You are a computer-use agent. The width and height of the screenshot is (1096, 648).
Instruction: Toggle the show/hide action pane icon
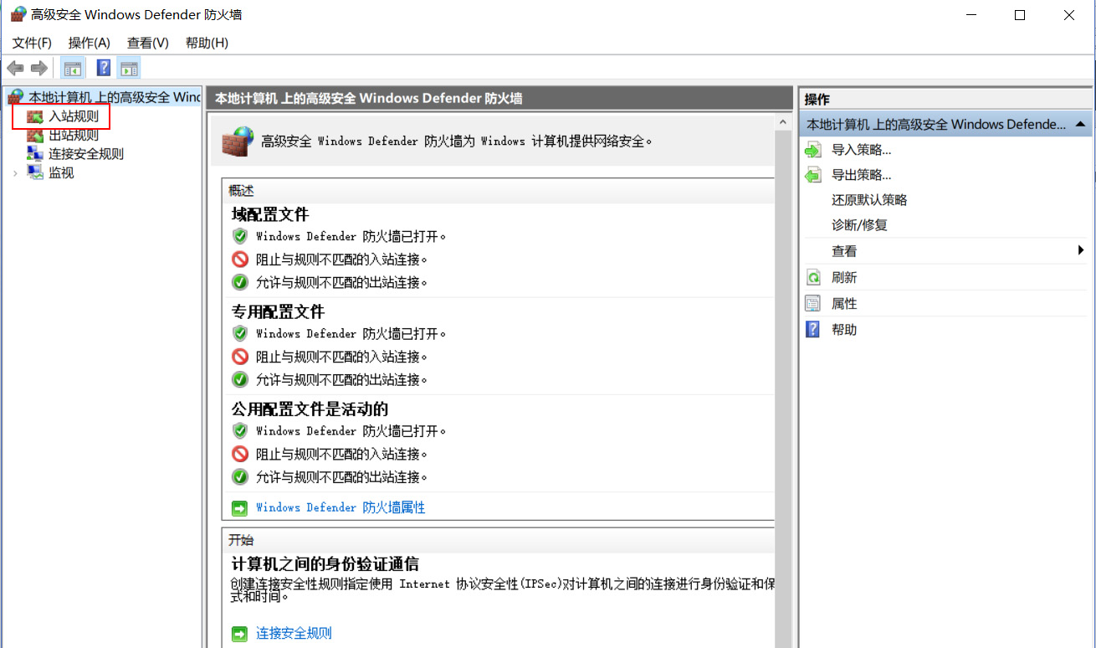point(129,69)
